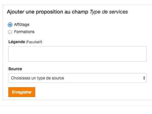Click the down arrow in Source selector

pos(144,79)
